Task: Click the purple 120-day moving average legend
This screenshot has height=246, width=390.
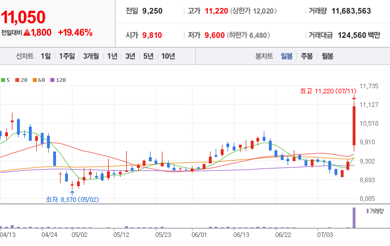Action: pyautogui.click(x=58, y=80)
